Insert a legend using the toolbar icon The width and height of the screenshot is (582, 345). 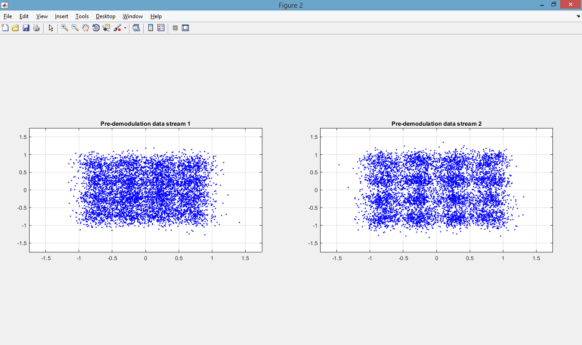pyautogui.click(x=161, y=28)
